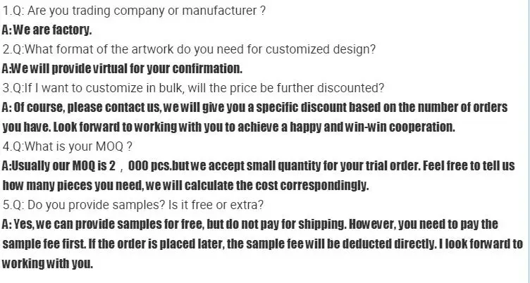Select the answer "We are factory."

[47, 31]
